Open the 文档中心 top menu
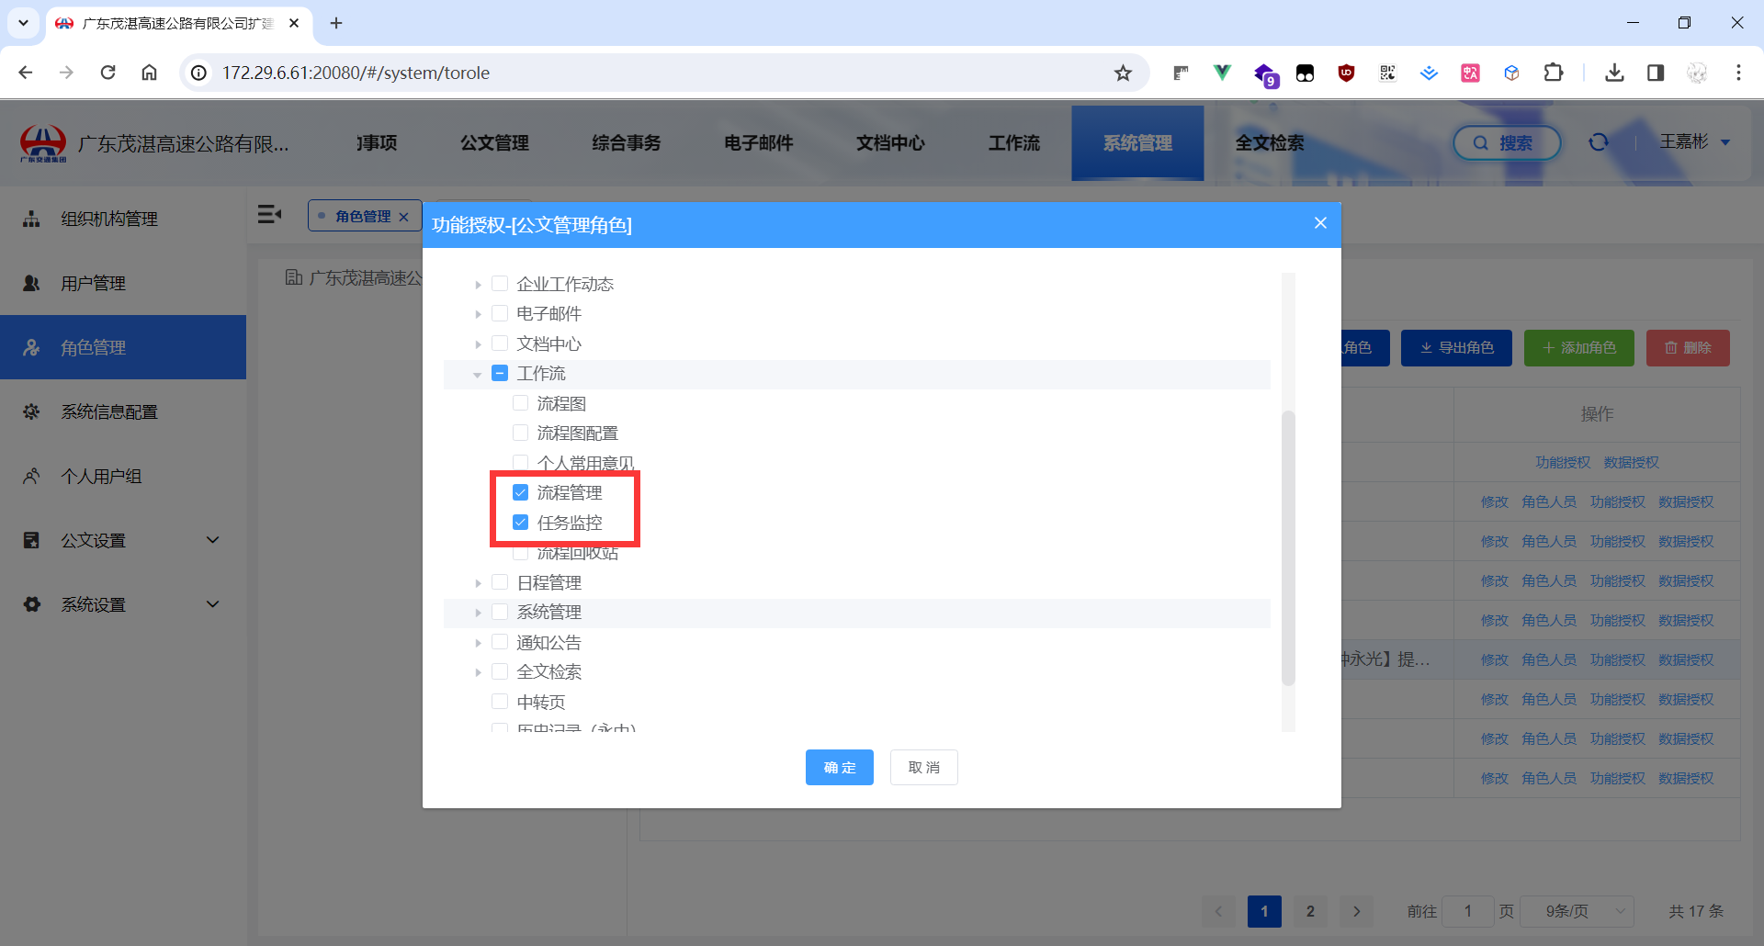Screen dimensions: 1764x946 (x=891, y=142)
